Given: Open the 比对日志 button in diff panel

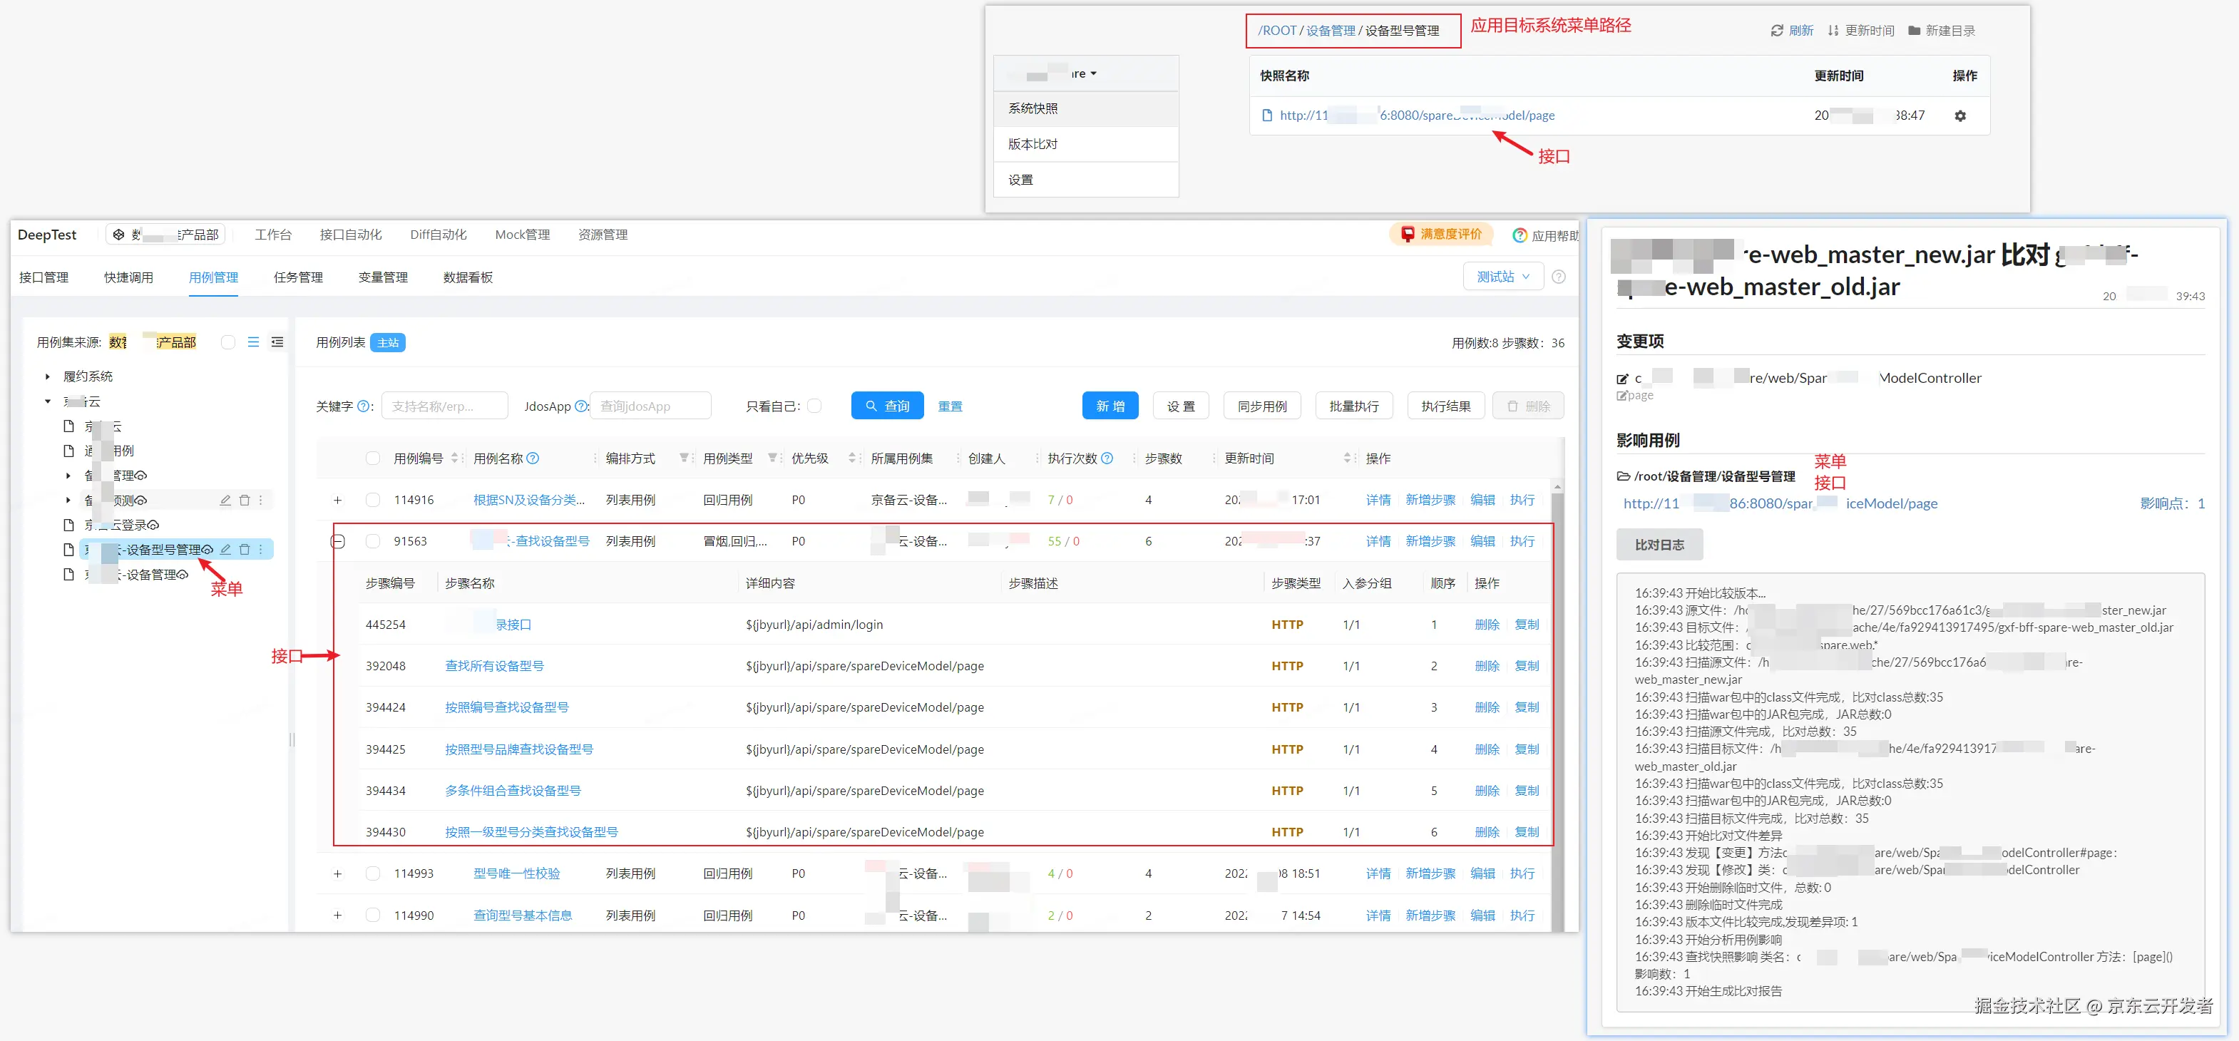Looking at the screenshot, I should coord(1659,545).
